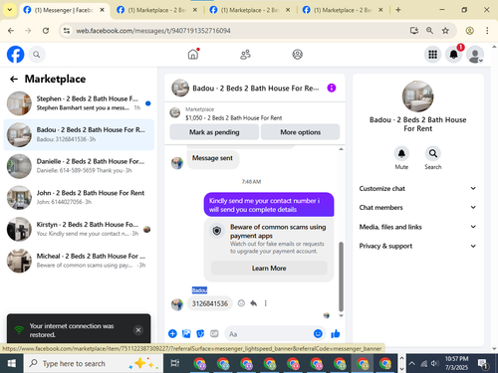
Task: Reload the page with browser refresh icon
Action: click(x=46, y=31)
